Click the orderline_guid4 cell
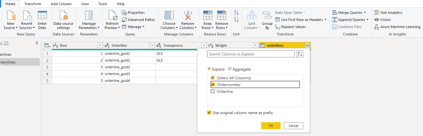The width and height of the screenshot is (423, 136). (129, 81)
